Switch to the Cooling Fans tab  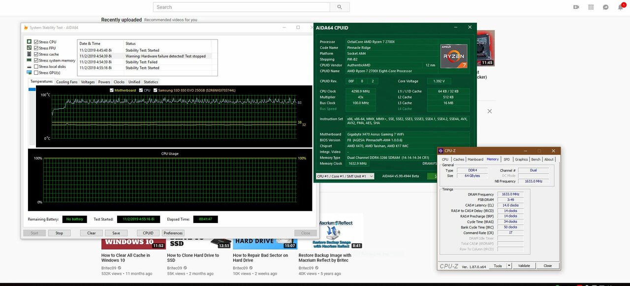(x=66, y=82)
